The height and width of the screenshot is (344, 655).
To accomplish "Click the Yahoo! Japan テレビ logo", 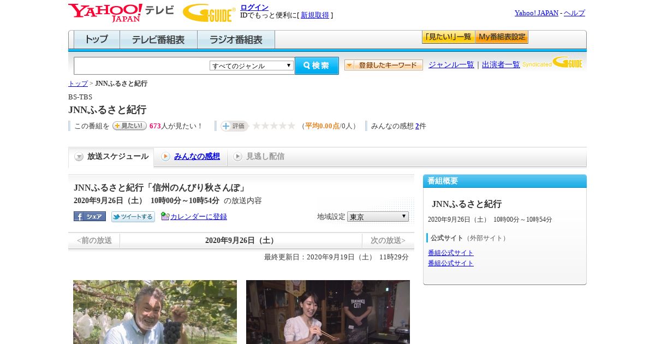I will tap(121, 13).
